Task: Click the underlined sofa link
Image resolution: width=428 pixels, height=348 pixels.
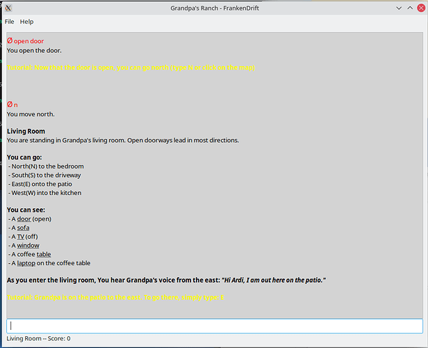Action: [23, 228]
